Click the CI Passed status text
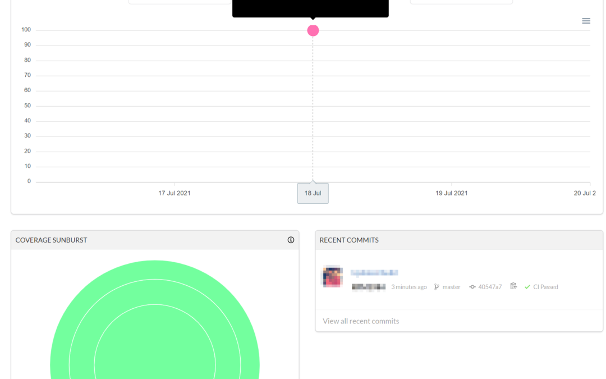The height and width of the screenshot is (379, 606). 545,287
